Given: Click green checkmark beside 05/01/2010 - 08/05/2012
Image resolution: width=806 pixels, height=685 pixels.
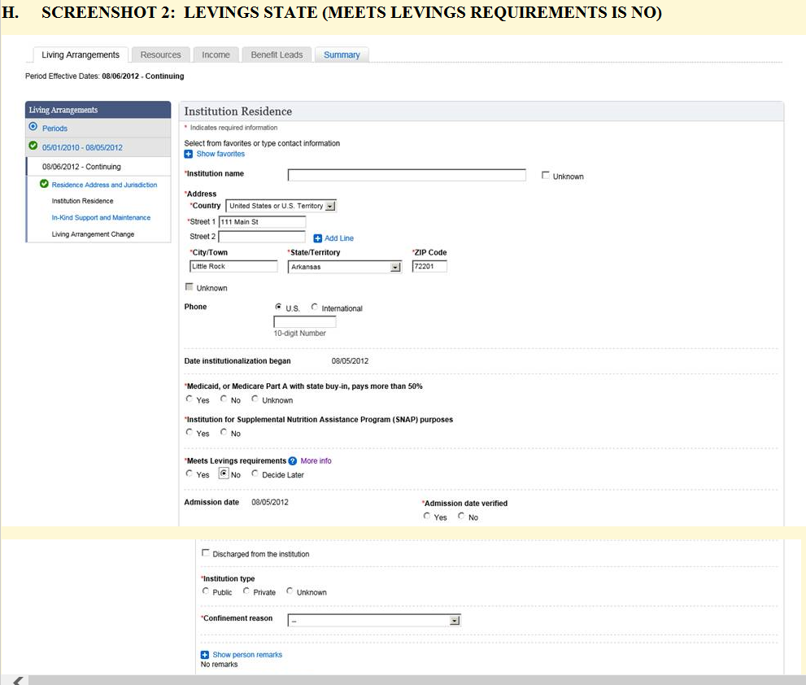Looking at the screenshot, I should [x=33, y=146].
